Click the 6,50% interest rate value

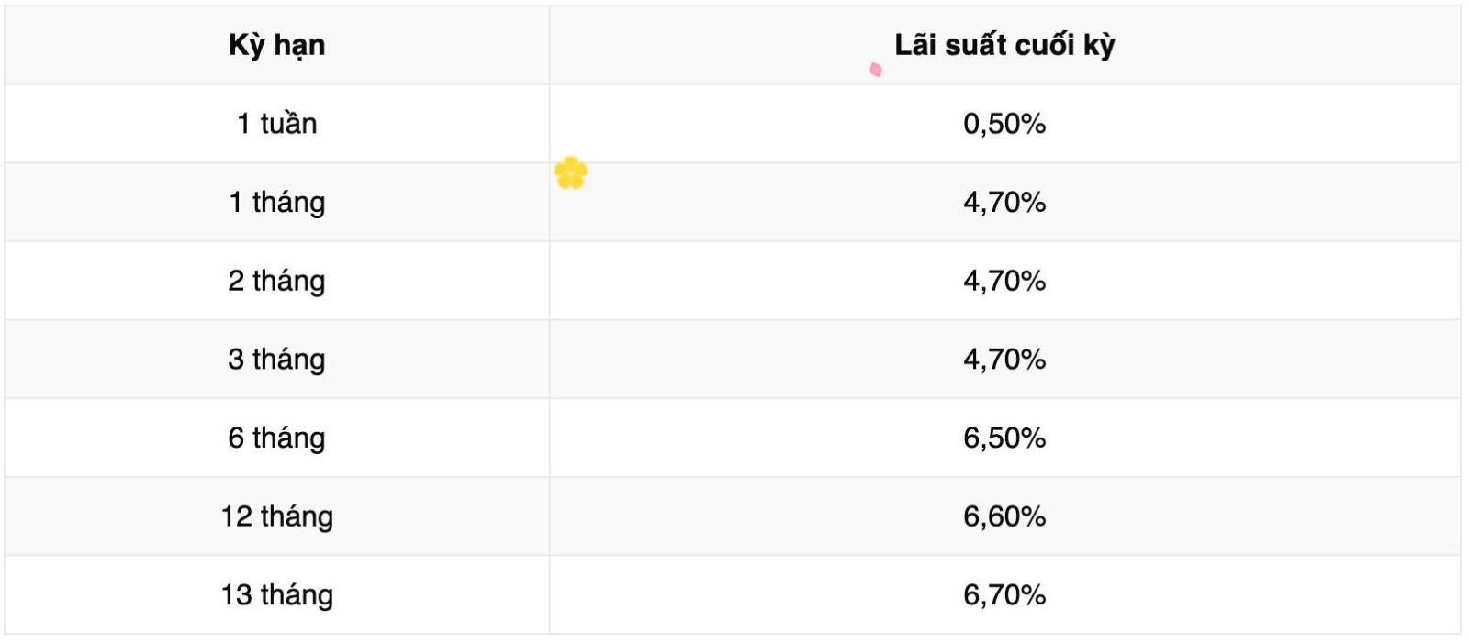[x=1004, y=438]
